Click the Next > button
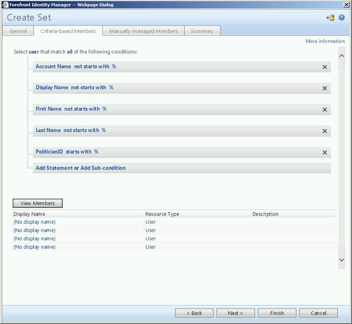 (x=235, y=313)
